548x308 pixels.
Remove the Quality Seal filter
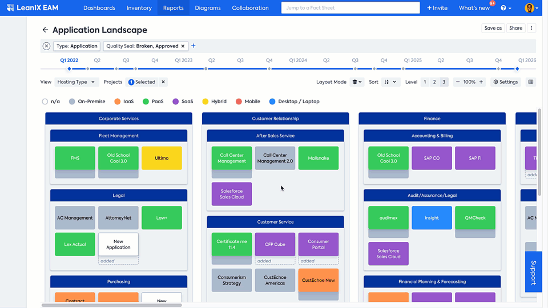tap(183, 46)
